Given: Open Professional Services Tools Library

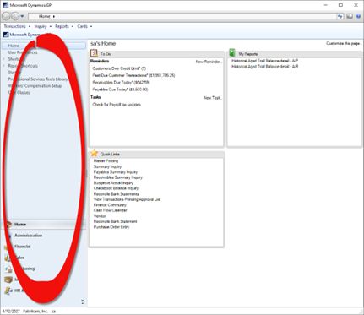Looking at the screenshot, I should pyautogui.click(x=38, y=79).
